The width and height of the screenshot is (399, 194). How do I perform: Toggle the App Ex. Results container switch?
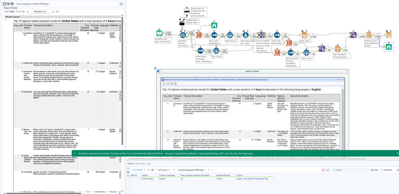click(159, 71)
